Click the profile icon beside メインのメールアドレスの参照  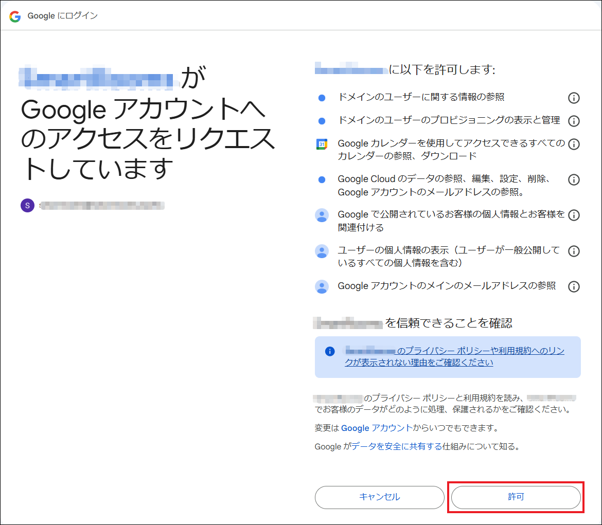pyautogui.click(x=322, y=286)
